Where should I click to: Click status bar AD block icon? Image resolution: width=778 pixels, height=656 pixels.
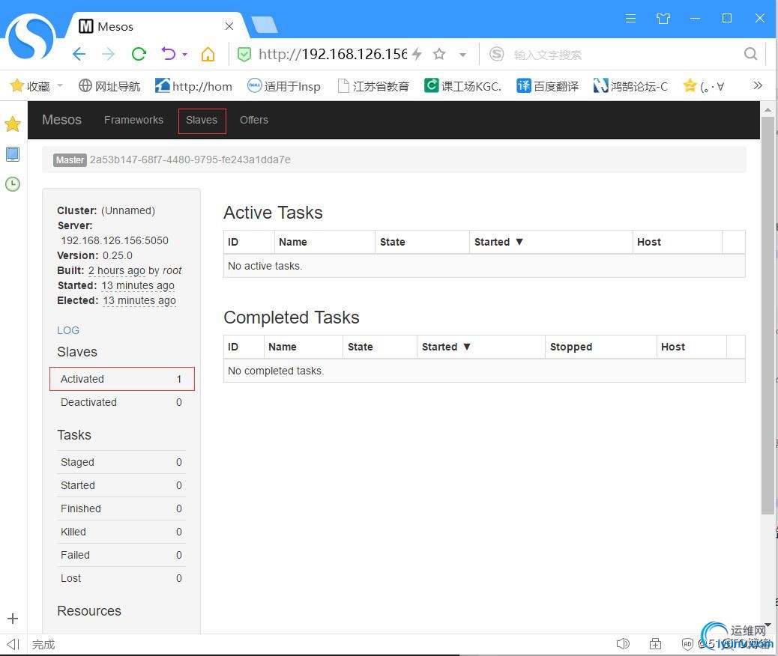[x=687, y=643]
